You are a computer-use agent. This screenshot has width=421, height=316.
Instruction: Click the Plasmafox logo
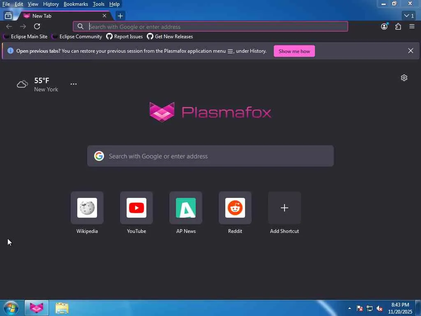point(210,112)
